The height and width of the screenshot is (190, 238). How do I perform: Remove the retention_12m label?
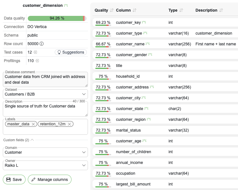69,124
